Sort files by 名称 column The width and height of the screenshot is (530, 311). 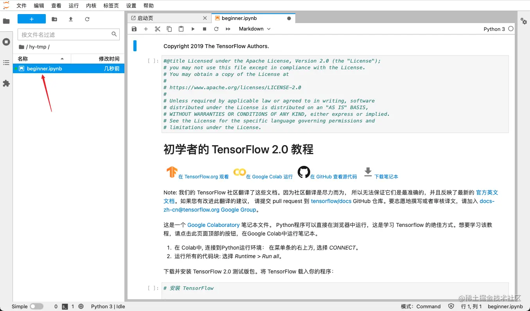42,59
